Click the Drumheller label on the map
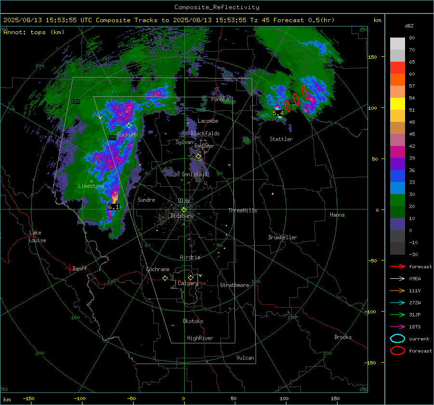This screenshot has height=405, width=434. [x=283, y=237]
